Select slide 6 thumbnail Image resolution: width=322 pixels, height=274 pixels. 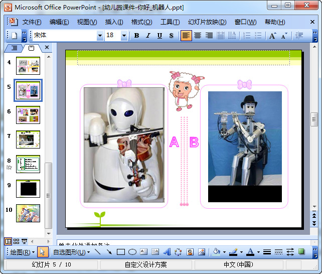pos(28,115)
